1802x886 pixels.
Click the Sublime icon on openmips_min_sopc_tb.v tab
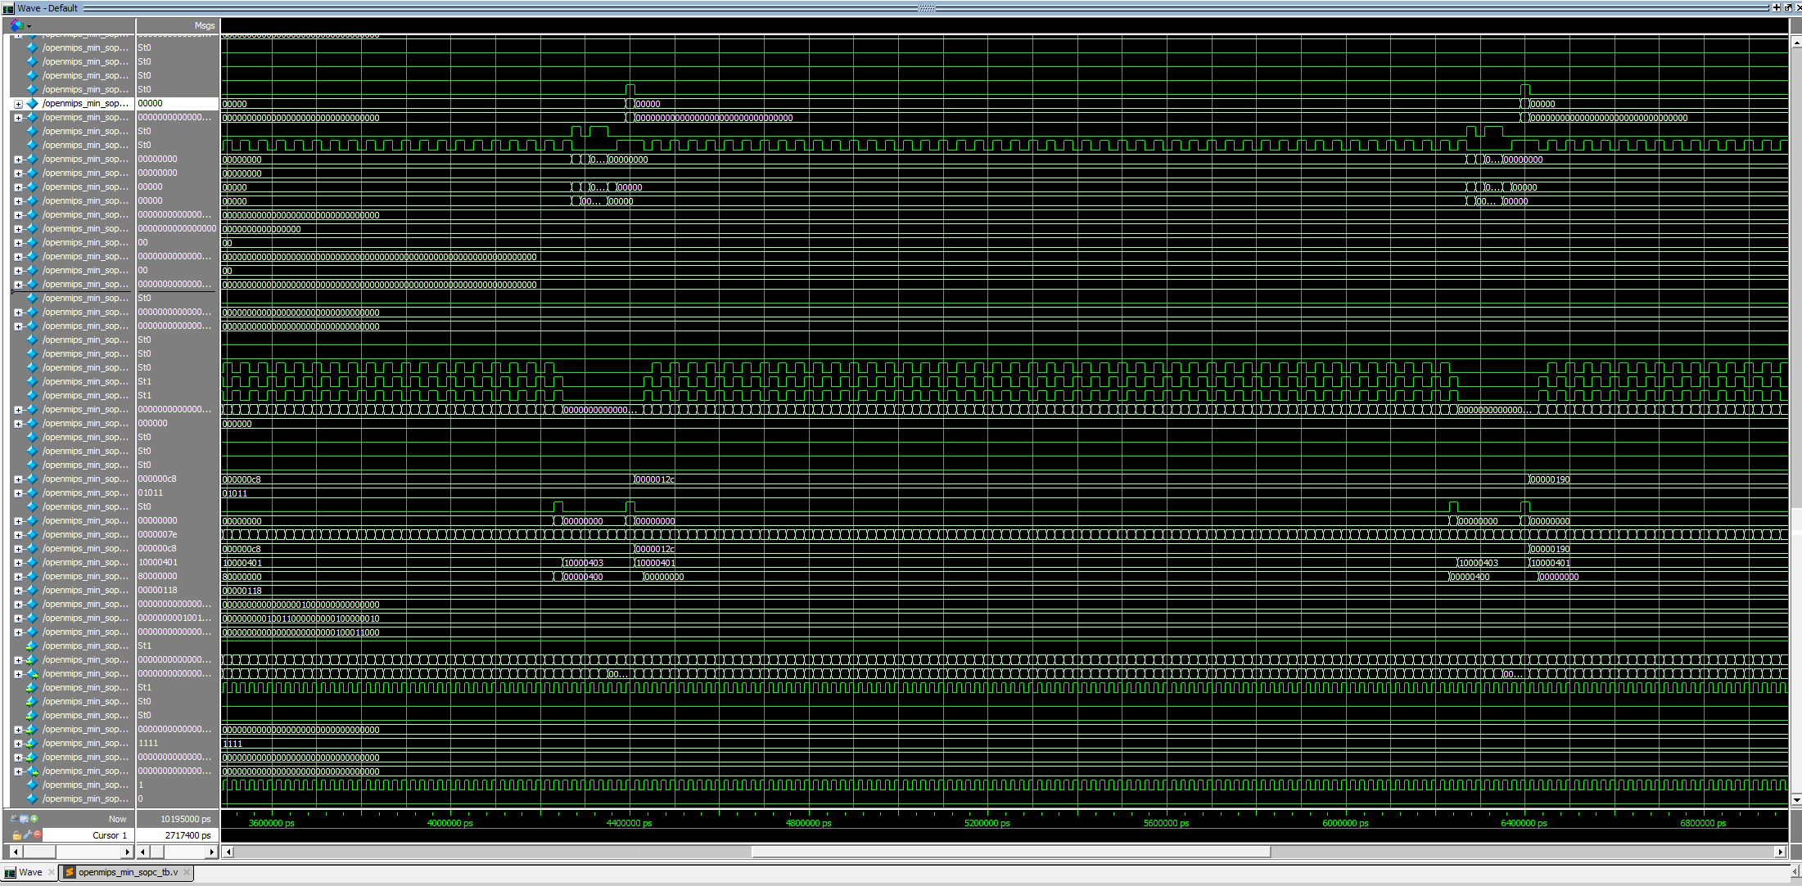pyautogui.click(x=70, y=872)
